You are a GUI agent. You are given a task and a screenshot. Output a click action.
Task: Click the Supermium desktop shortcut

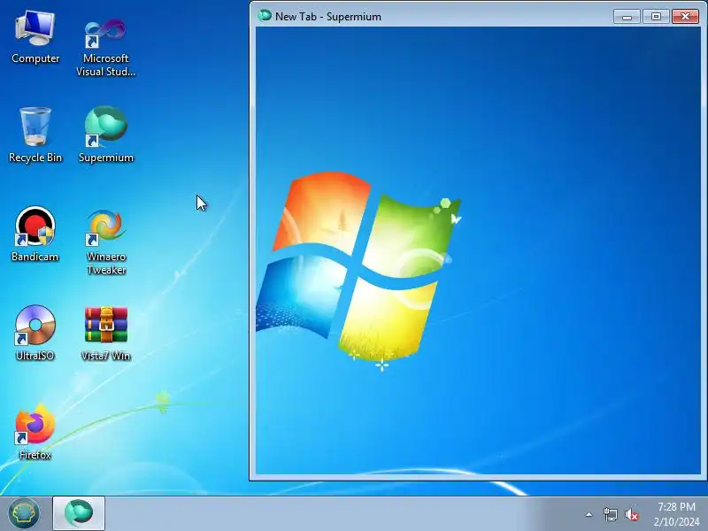coord(106,135)
